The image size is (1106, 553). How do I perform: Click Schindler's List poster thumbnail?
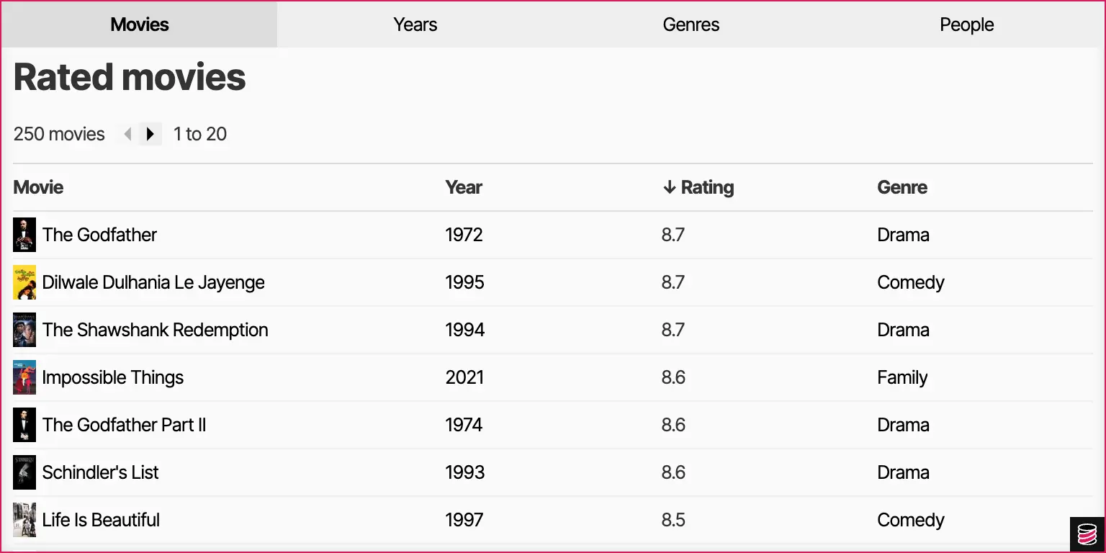24,472
